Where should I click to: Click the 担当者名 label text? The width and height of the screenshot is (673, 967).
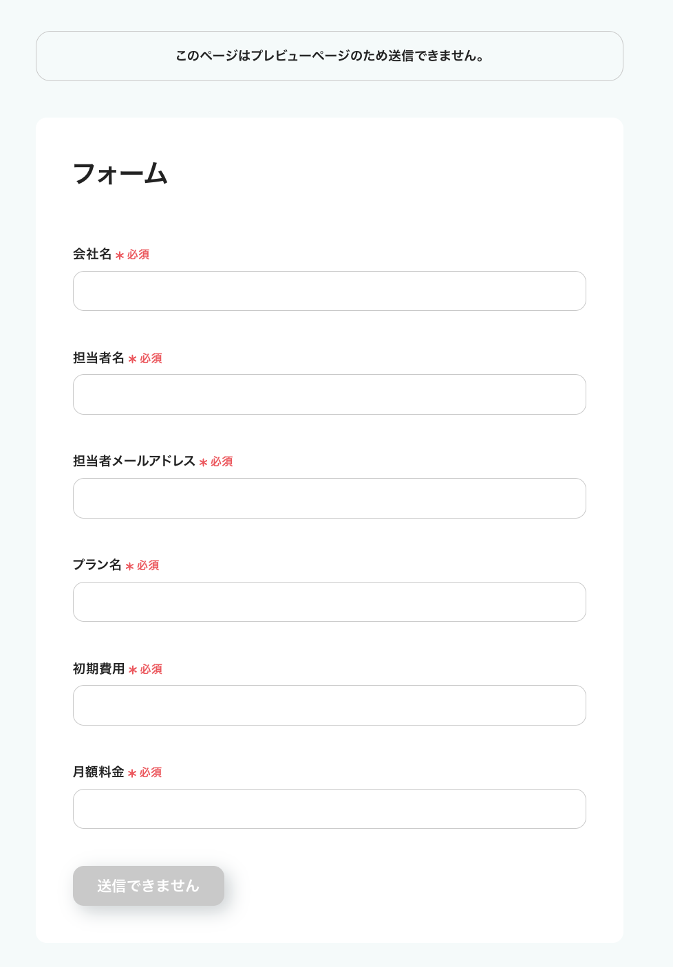tap(98, 358)
